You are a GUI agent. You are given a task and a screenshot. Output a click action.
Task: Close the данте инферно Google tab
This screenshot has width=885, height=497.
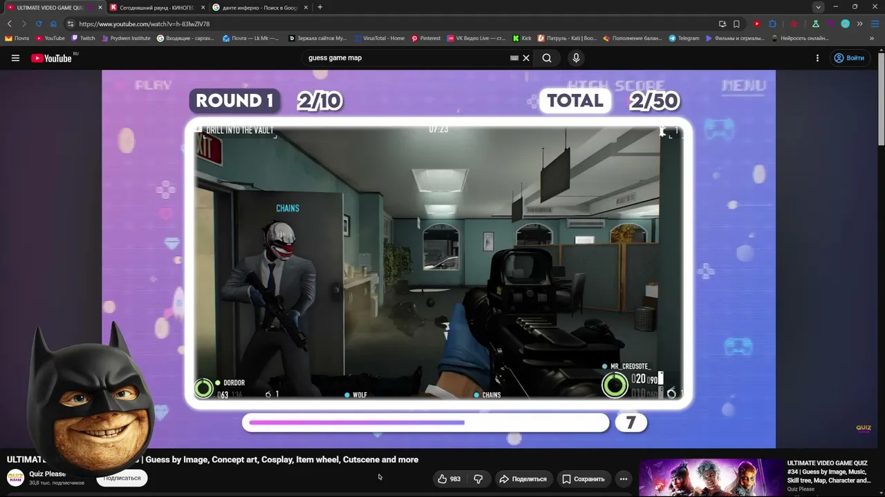tap(304, 8)
